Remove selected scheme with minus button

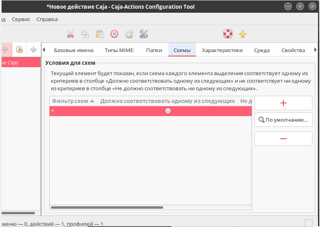[x=283, y=139]
